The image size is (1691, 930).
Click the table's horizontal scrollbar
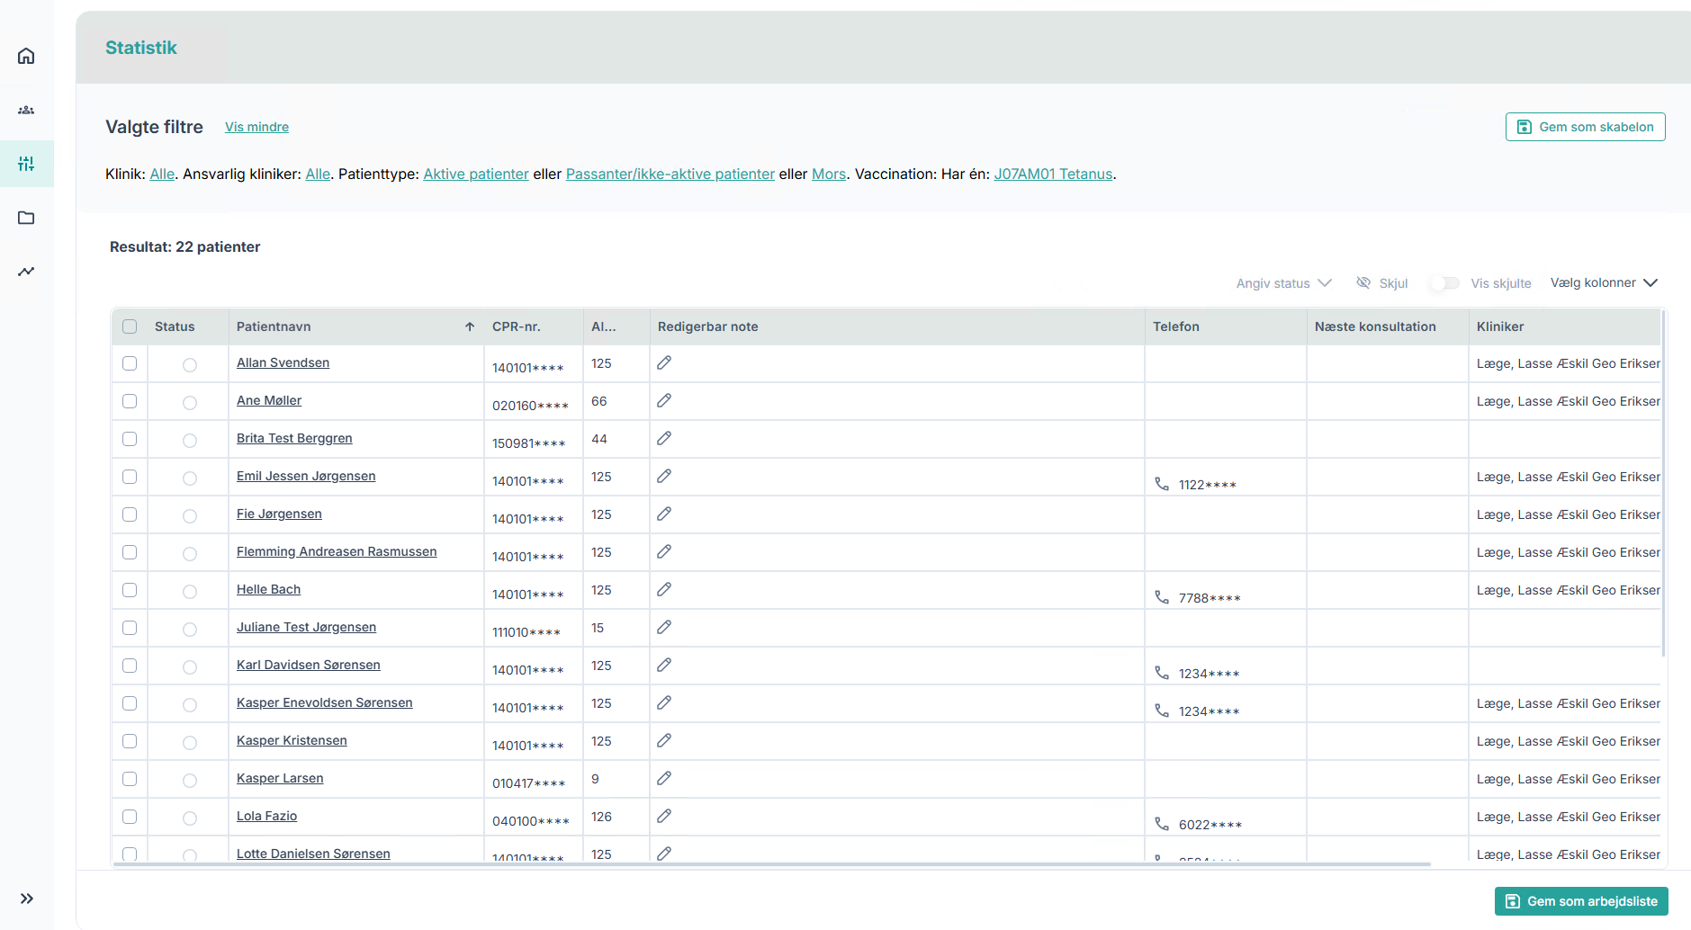pyautogui.click(x=771, y=864)
